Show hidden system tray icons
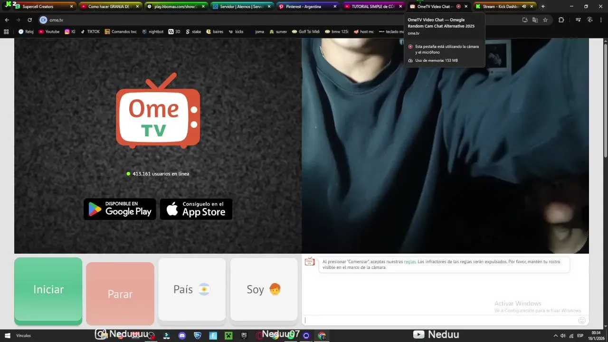 pyautogui.click(x=555, y=335)
